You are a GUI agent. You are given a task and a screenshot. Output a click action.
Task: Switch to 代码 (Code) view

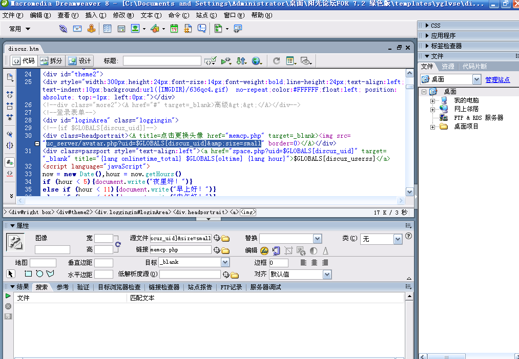(x=24, y=61)
